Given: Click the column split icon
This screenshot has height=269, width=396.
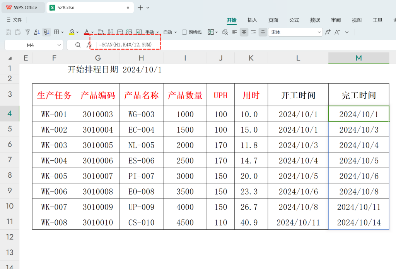Looking at the screenshot, I should pos(110,32).
